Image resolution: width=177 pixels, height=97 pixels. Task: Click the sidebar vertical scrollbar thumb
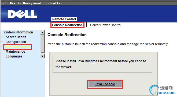coord(43,44)
